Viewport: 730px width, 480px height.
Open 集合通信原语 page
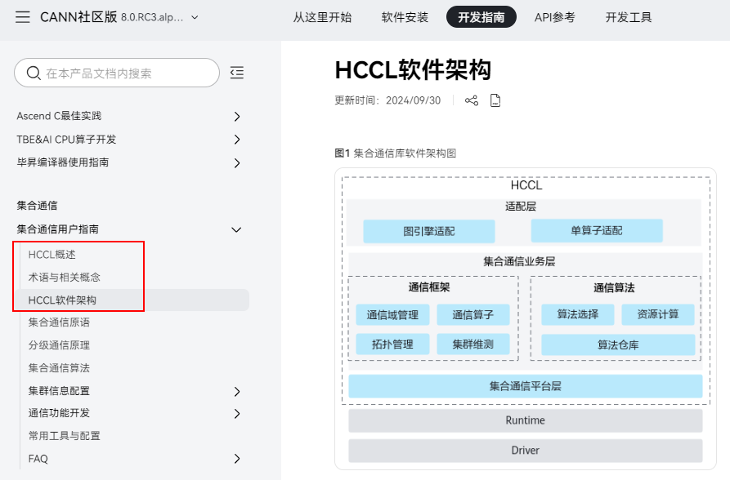[x=59, y=322]
